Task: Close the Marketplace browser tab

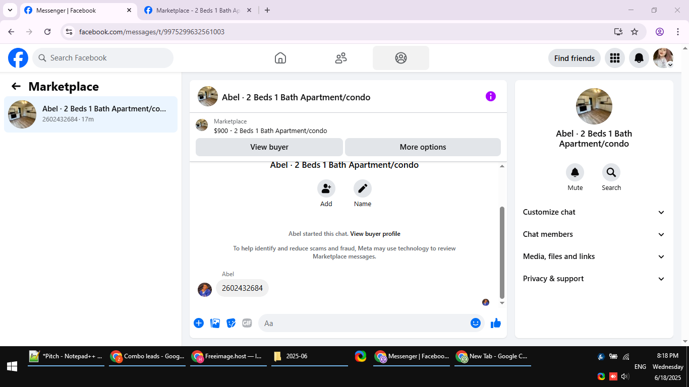Action: [249, 10]
